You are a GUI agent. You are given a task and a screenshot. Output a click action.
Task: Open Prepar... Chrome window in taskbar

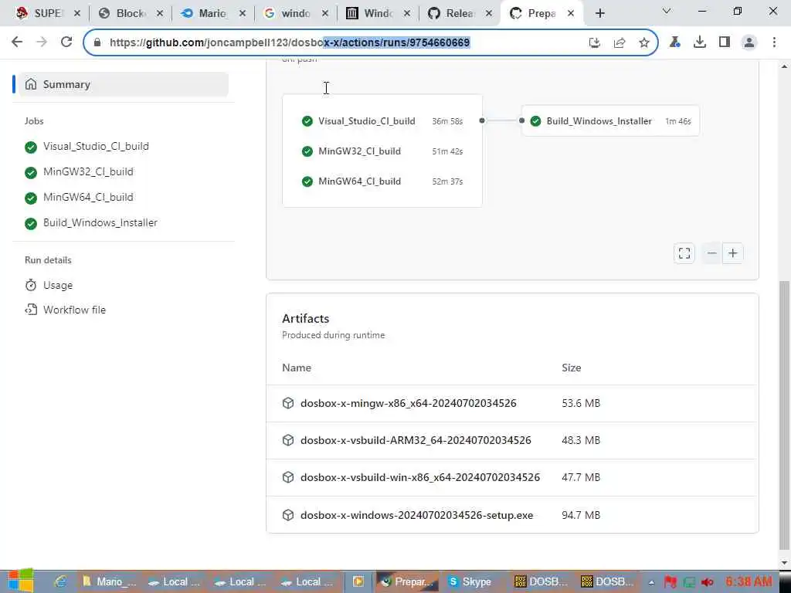(407, 581)
